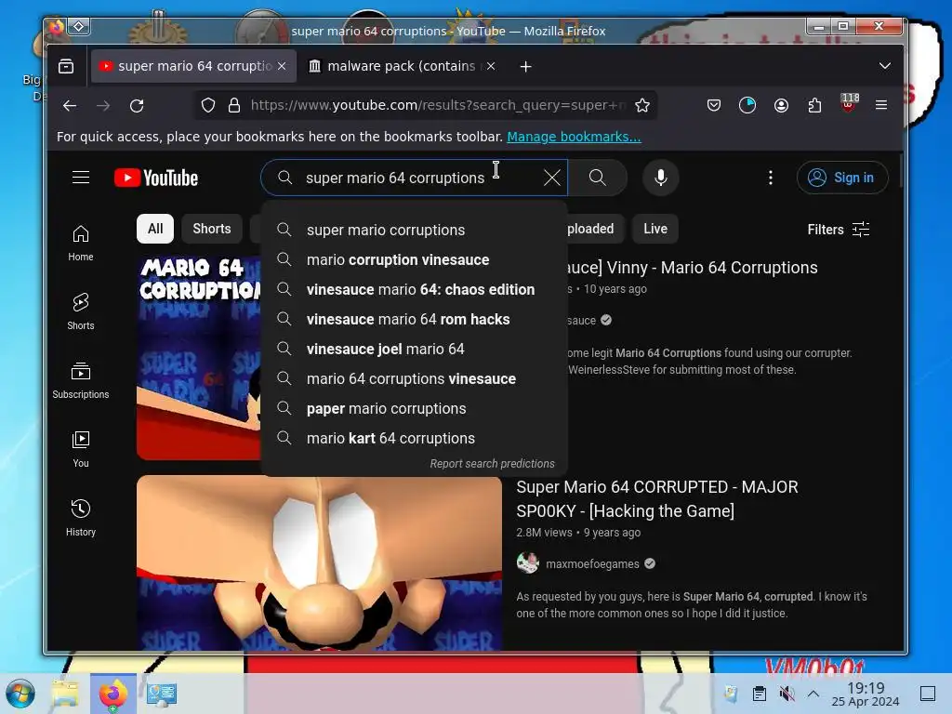The image size is (952, 714).
Task: Unmute the volume tray icon
Action: (x=787, y=694)
